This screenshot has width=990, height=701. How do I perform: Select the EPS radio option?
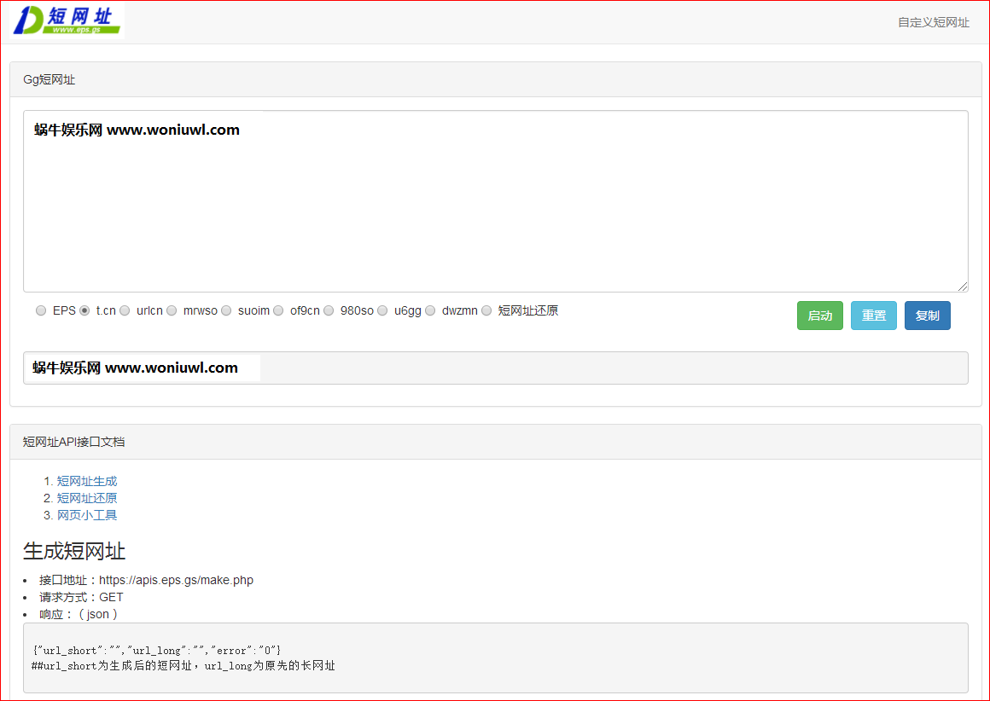(41, 311)
